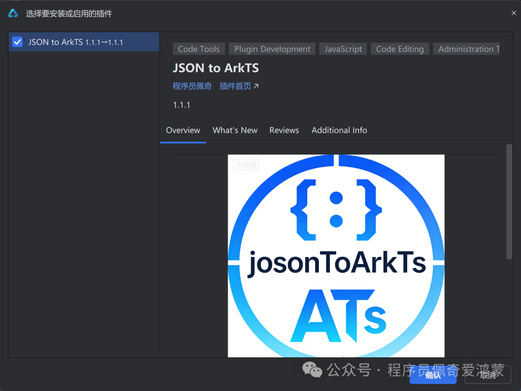Screen dimensions: 521x391
Task: Close the plugin selection dialog
Action: coord(514,13)
